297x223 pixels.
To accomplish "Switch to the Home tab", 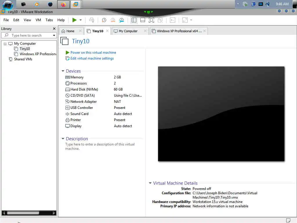I will tap(70, 31).
